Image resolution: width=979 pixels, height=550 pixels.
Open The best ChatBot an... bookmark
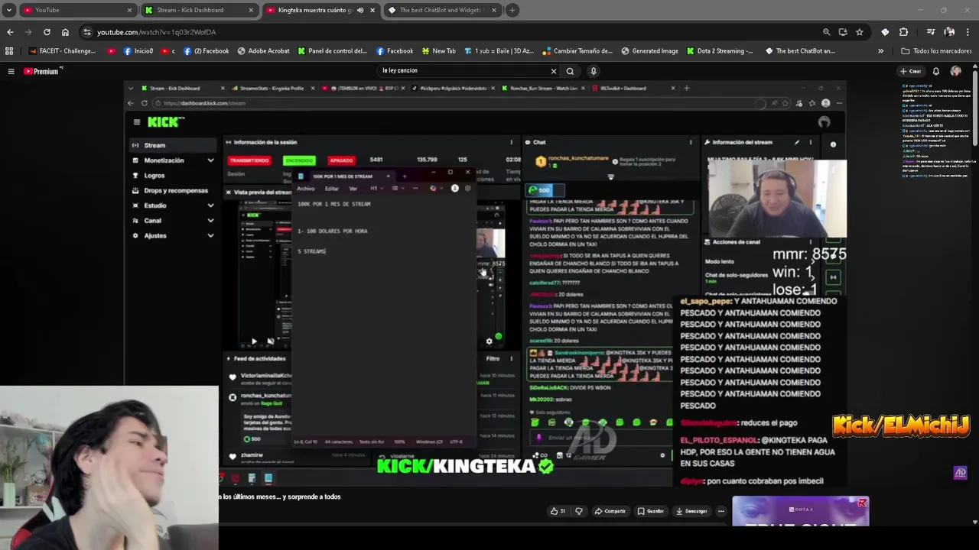click(x=799, y=51)
